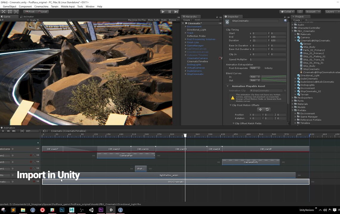Viewport: 340px width, 214px height.
Task: Open Create menu in Project panel
Action: click(x=298, y=20)
